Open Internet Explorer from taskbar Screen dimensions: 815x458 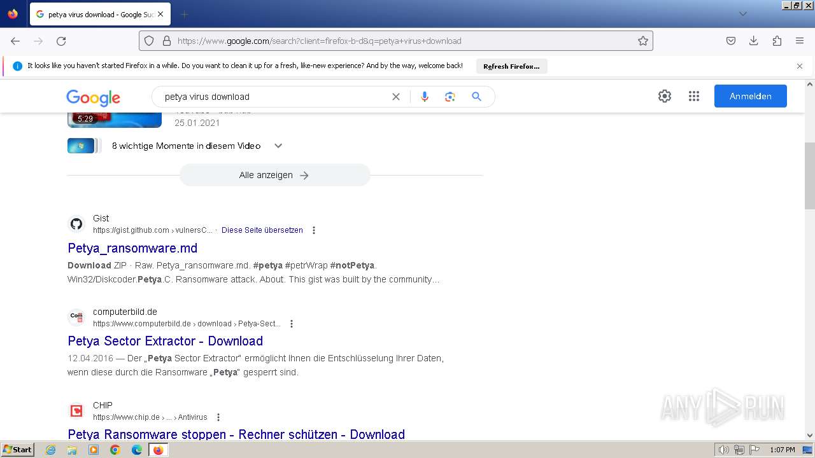tap(51, 450)
